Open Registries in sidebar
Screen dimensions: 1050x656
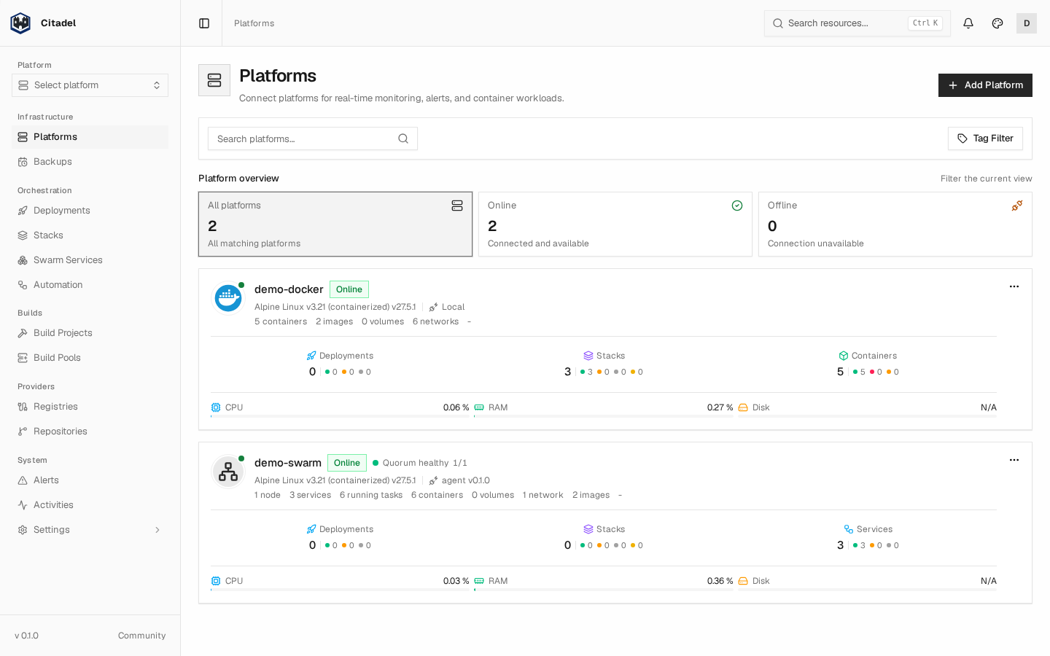90,407
